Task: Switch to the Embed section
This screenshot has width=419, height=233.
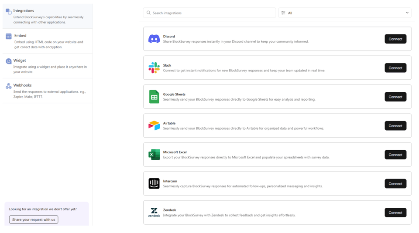Action: [48, 41]
